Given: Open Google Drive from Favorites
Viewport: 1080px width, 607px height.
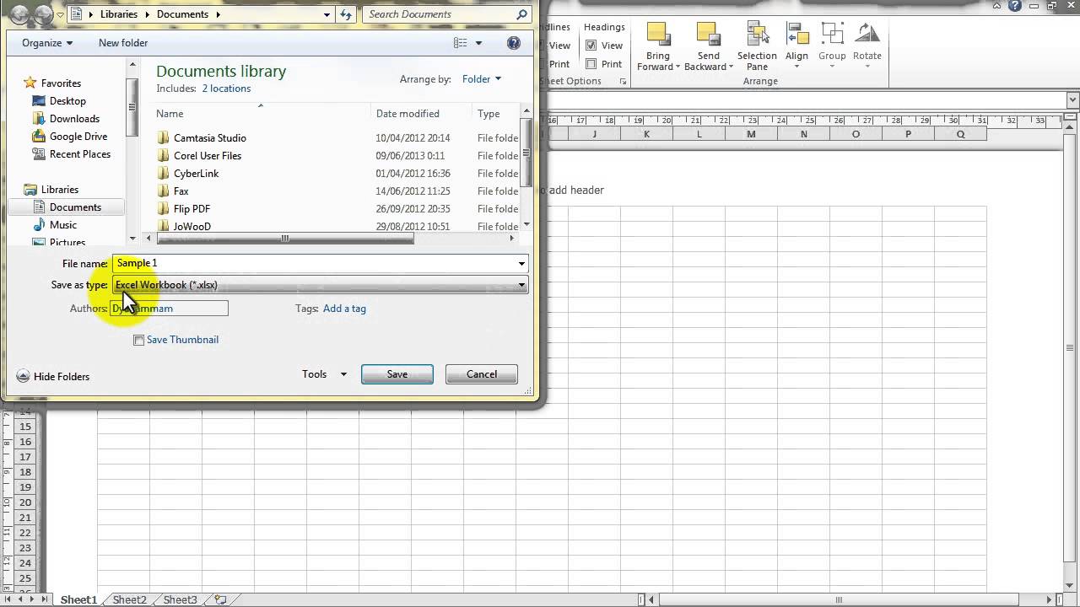Looking at the screenshot, I should tap(78, 137).
